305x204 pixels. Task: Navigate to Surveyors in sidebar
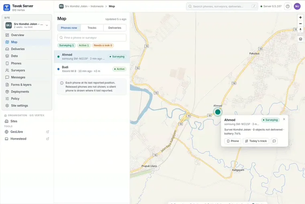click(x=27, y=70)
